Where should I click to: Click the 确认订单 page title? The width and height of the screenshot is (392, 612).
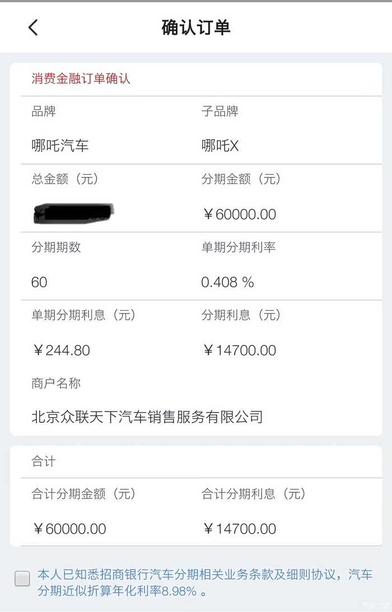point(196,27)
